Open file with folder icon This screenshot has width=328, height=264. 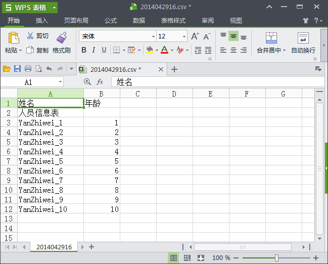click(7, 69)
